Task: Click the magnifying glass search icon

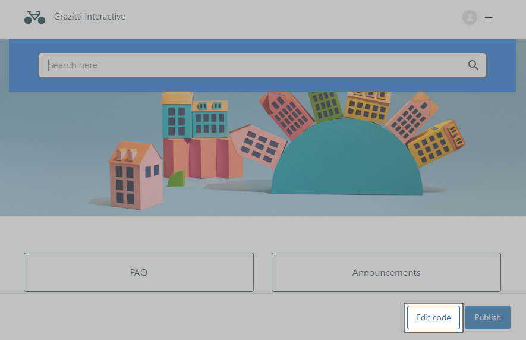Action: 473,65
